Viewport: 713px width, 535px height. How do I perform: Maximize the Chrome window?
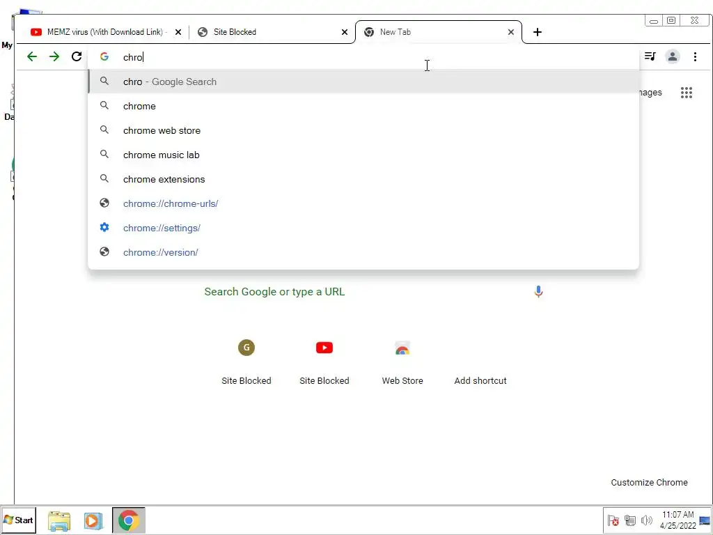[671, 20]
